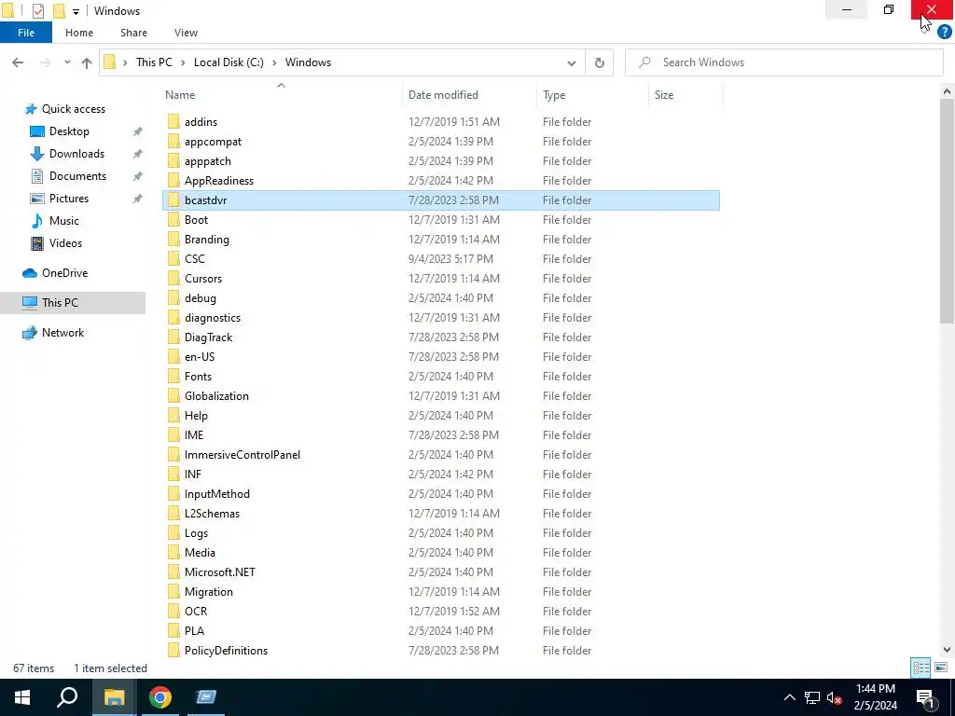This screenshot has height=716, width=955.
Task: Go up one folder level
Action: coord(87,62)
